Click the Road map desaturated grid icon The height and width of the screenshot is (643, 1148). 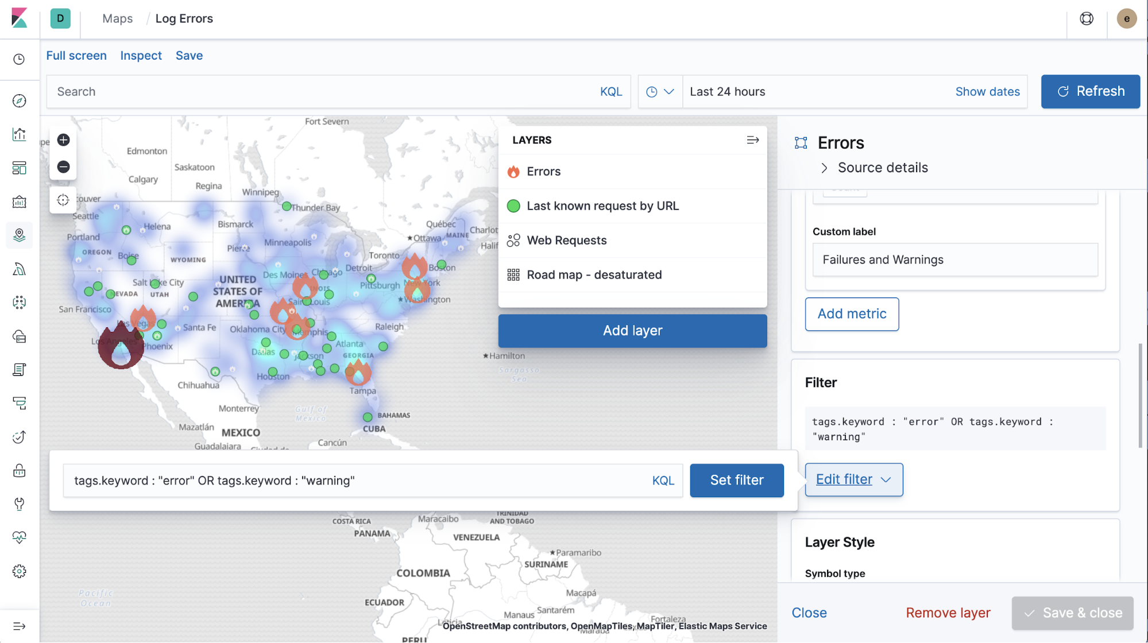(513, 274)
